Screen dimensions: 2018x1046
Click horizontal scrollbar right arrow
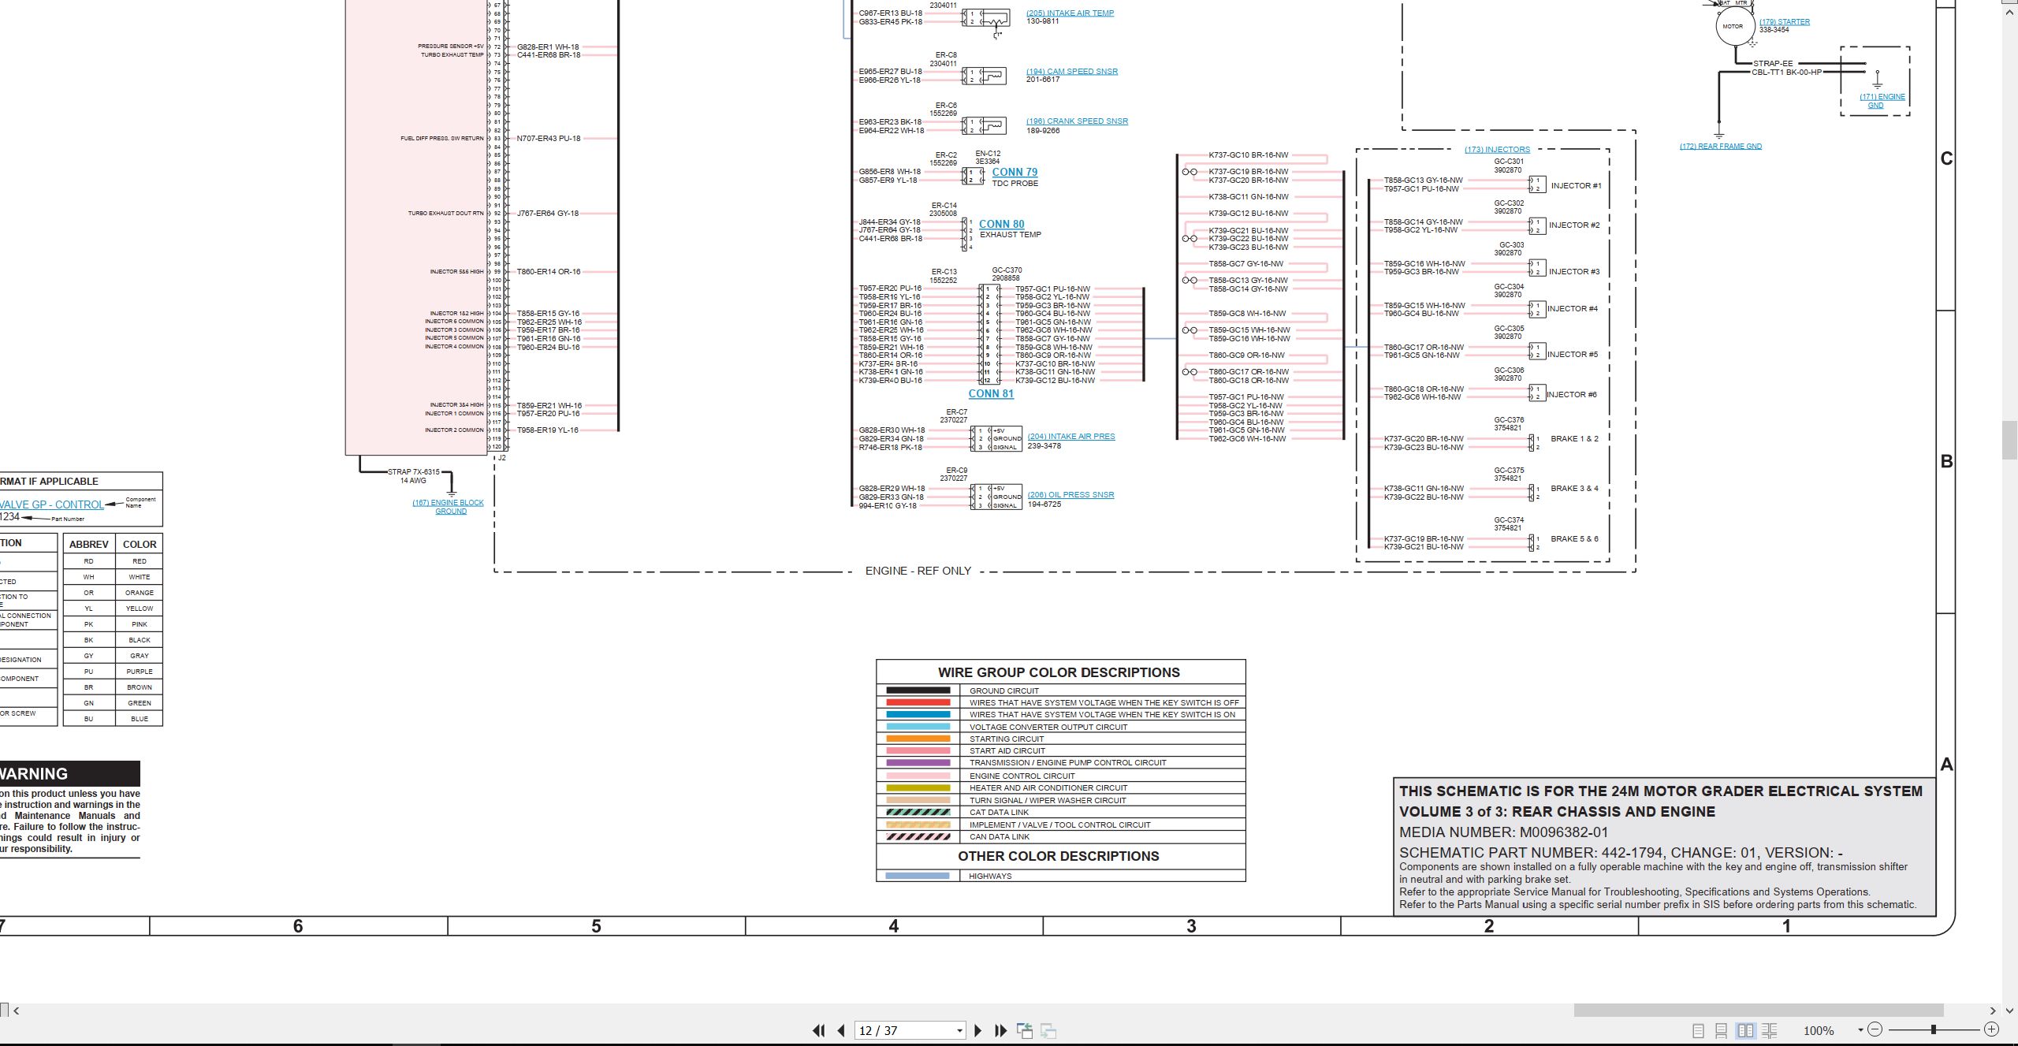(x=1992, y=1011)
